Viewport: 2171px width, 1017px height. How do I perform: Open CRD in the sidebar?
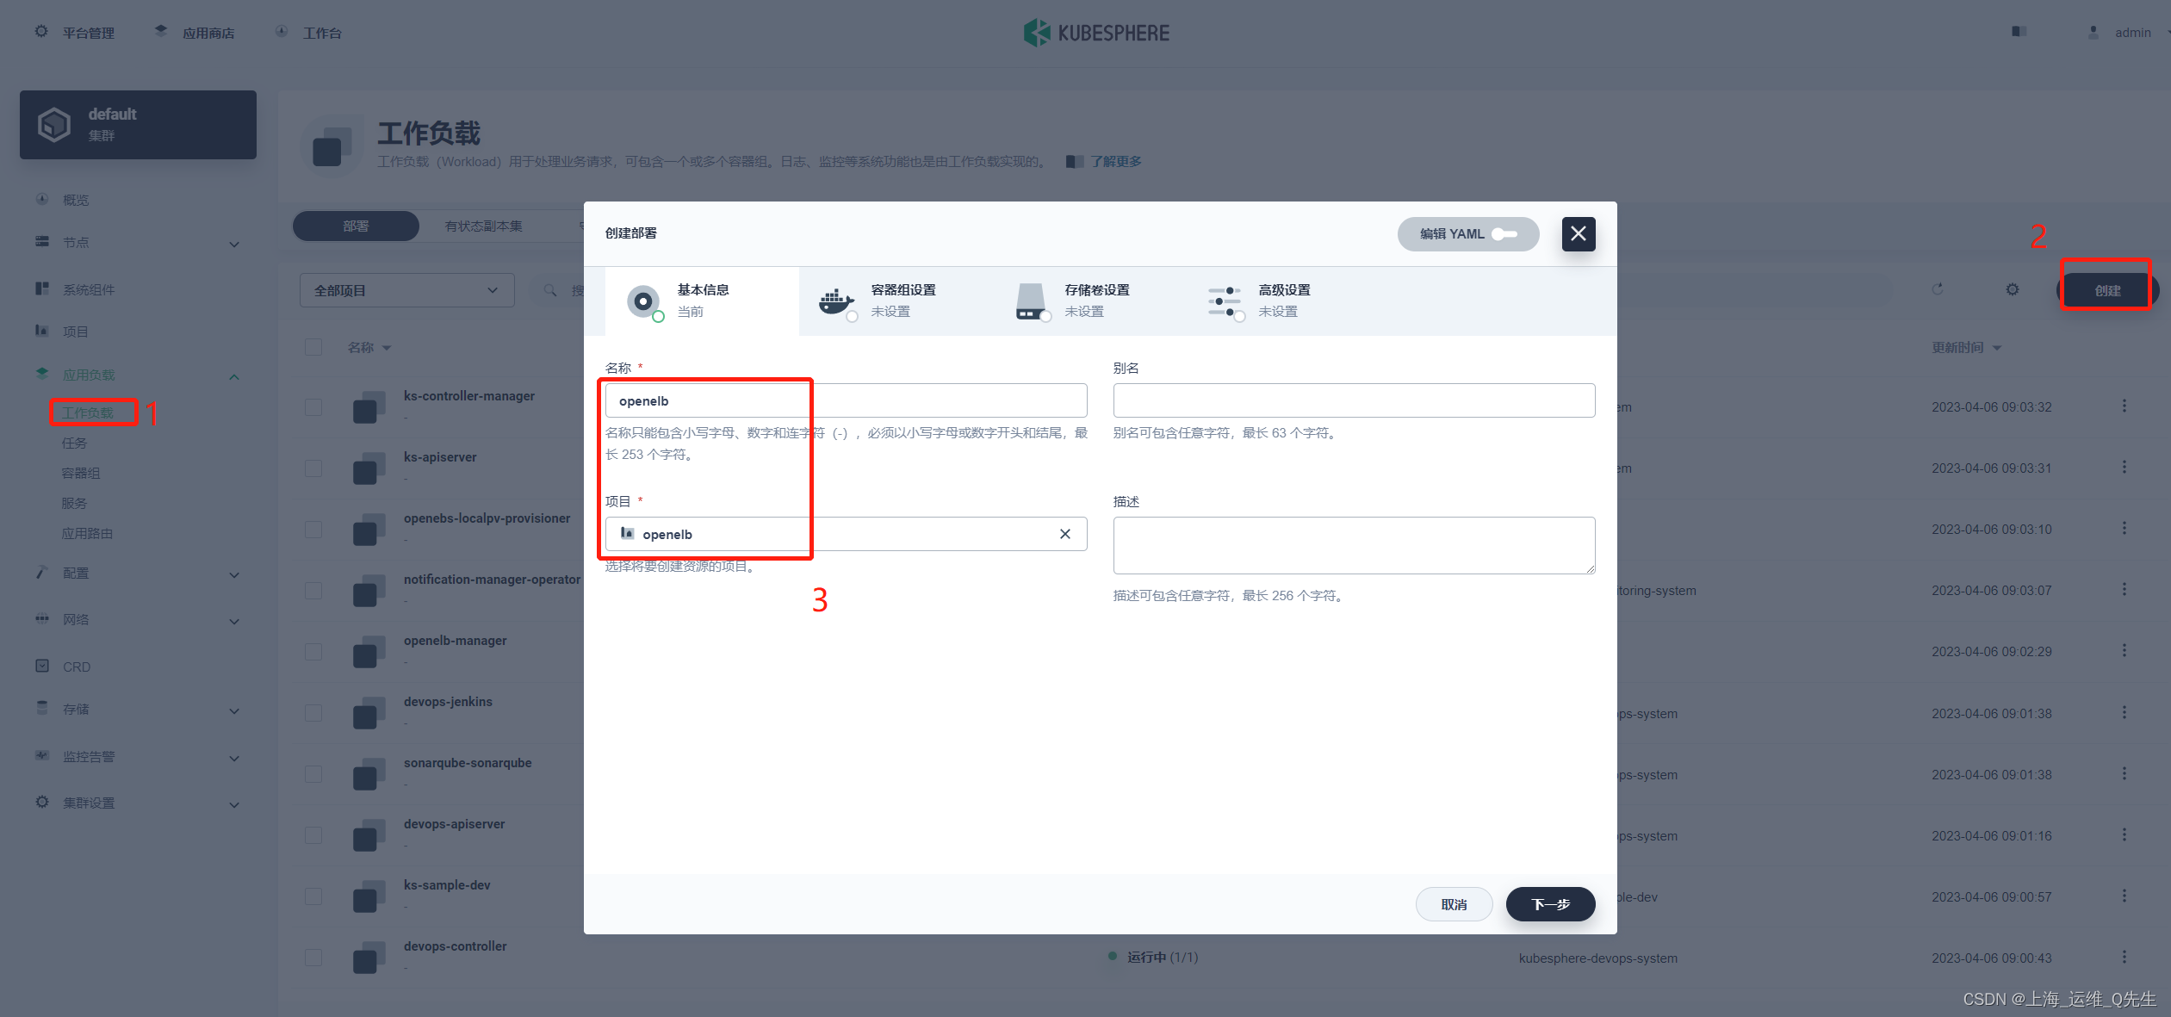[76, 667]
